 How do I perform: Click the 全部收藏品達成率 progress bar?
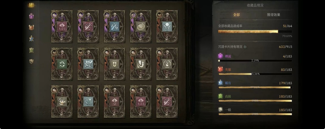tap(255, 31)
